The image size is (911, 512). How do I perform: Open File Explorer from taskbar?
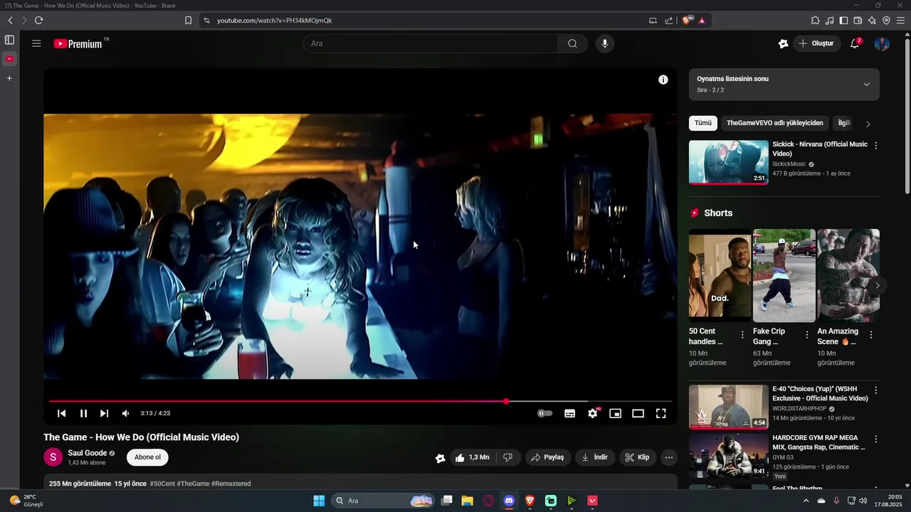pos(467,501)
